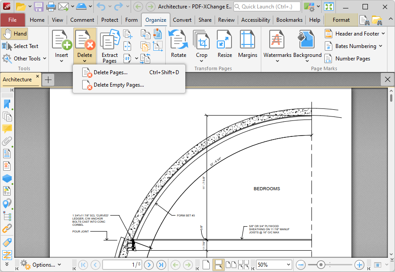Click the Resize pages icon
This screenshot has width=395, height=272.
(x=224, y=39)
